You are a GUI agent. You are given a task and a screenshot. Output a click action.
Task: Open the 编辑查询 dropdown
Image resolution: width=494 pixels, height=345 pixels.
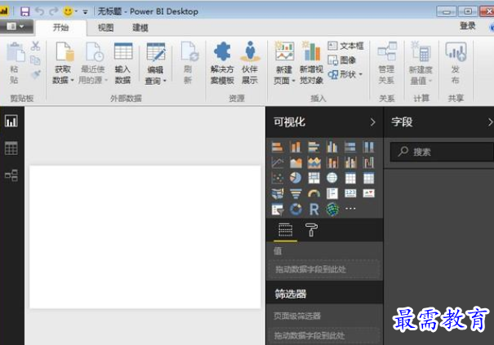155,64
